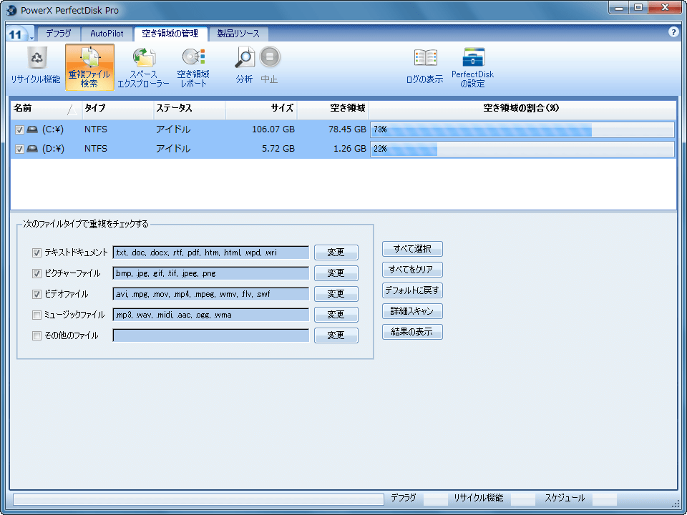This screenshot has width=687, height=515.
Task: Open the スペースエクスプローラー tool
Action: [x=144, y=67]
